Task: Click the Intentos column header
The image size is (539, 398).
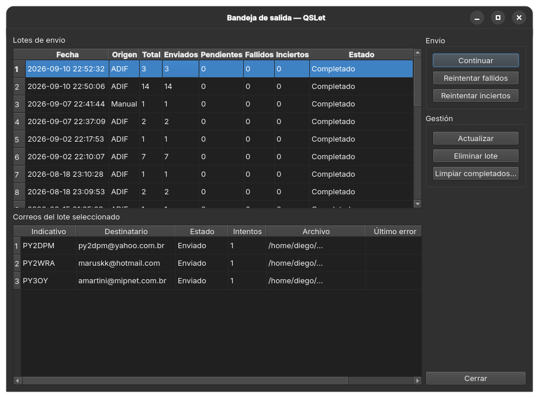Action: 247,231
